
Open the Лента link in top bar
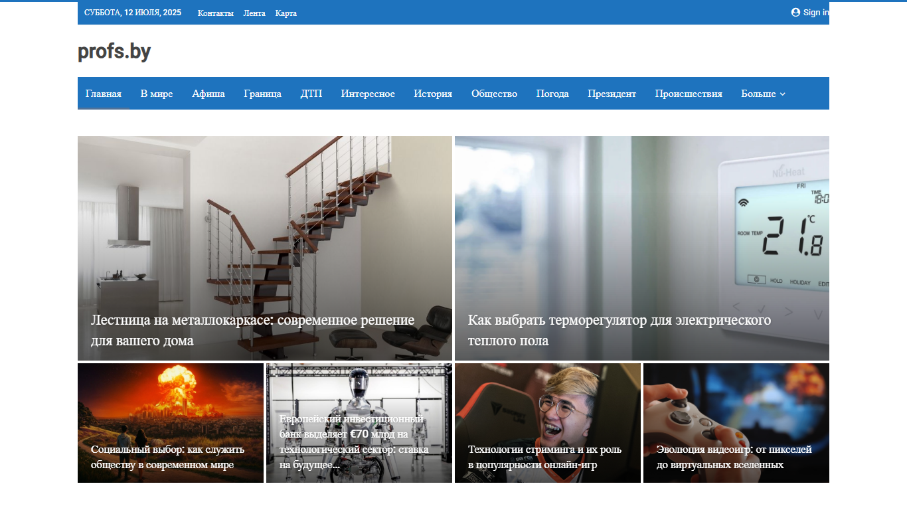[x=254, y=13]
